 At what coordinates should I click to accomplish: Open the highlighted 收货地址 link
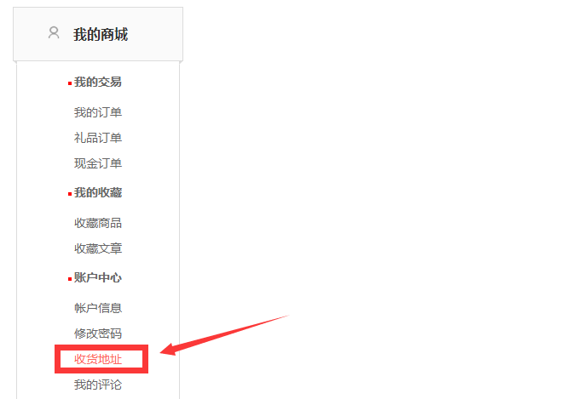(98, 359)
